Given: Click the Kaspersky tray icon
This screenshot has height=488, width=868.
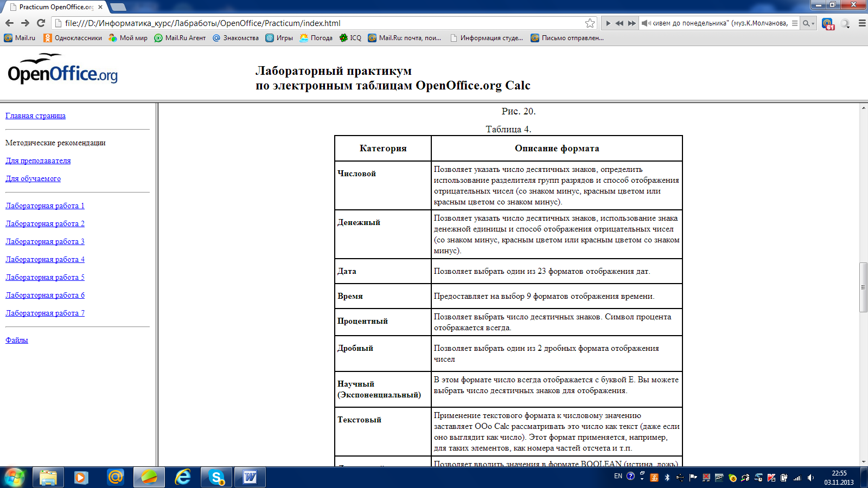Looking at the screenshot, I should pyautogui.click(x=771, y=478).
